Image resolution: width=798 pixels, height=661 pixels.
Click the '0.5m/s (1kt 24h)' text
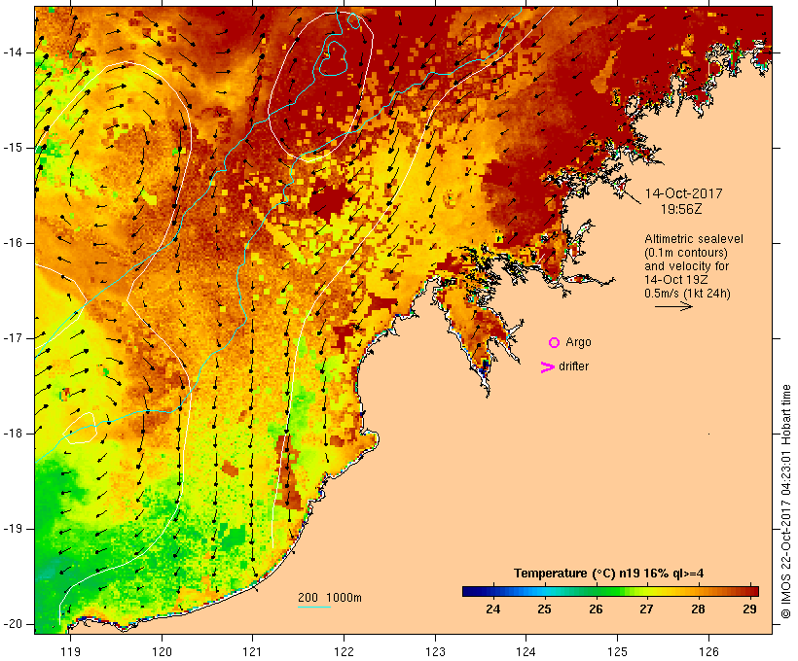[x=687, y=294]
